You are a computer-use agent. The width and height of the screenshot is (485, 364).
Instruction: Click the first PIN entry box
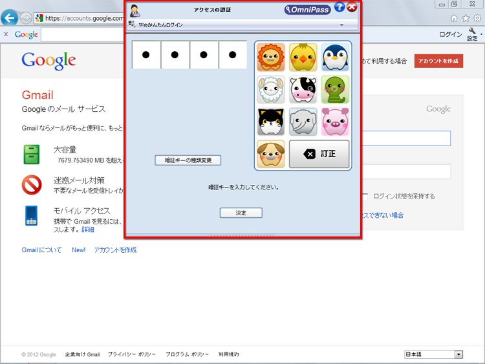click(x=146, y=55)
